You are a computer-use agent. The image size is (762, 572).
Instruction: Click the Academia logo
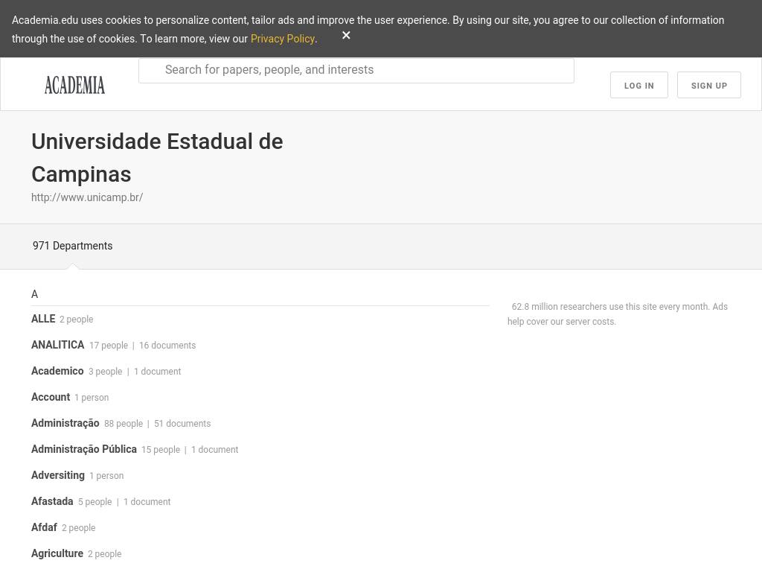[74, 85]
